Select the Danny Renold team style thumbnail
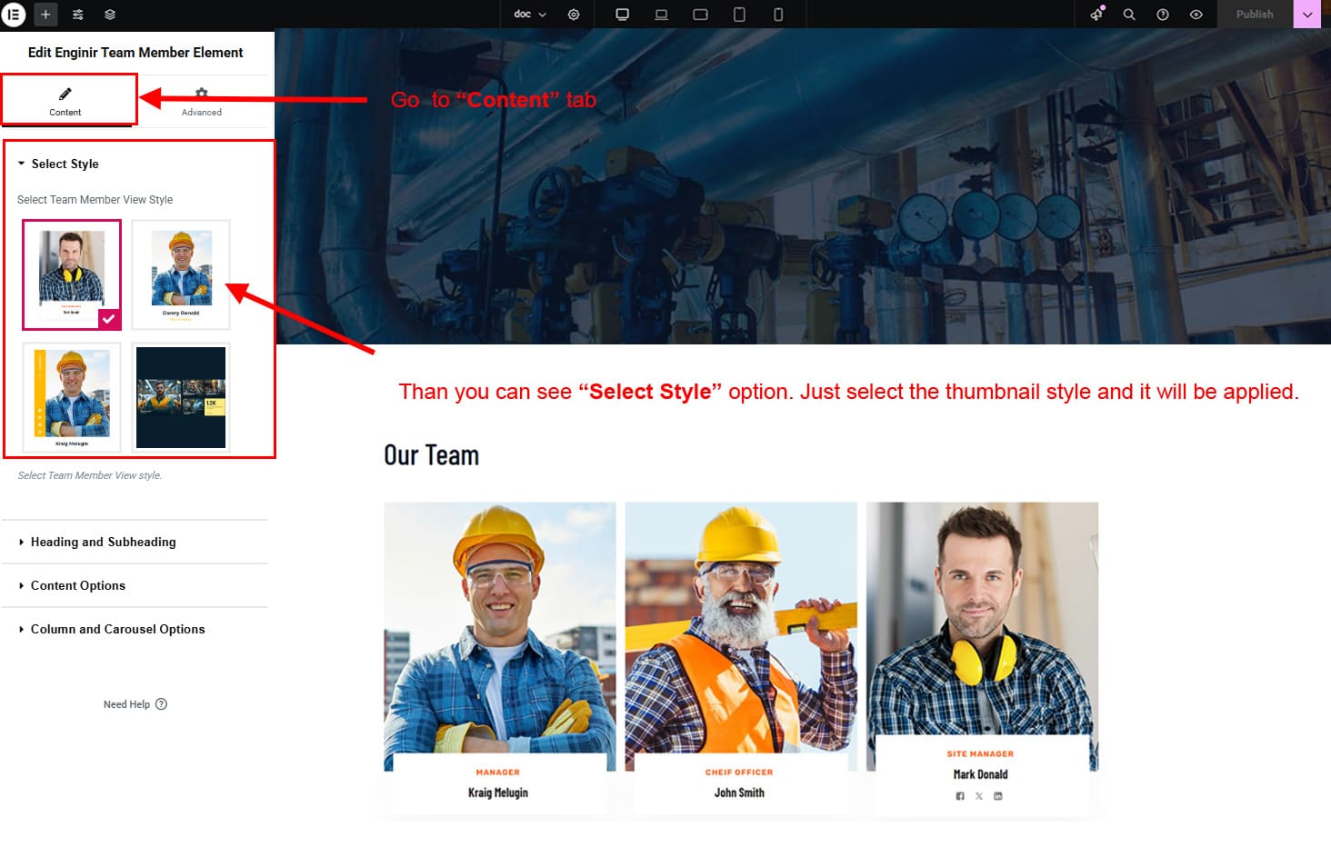 [181, 274]
